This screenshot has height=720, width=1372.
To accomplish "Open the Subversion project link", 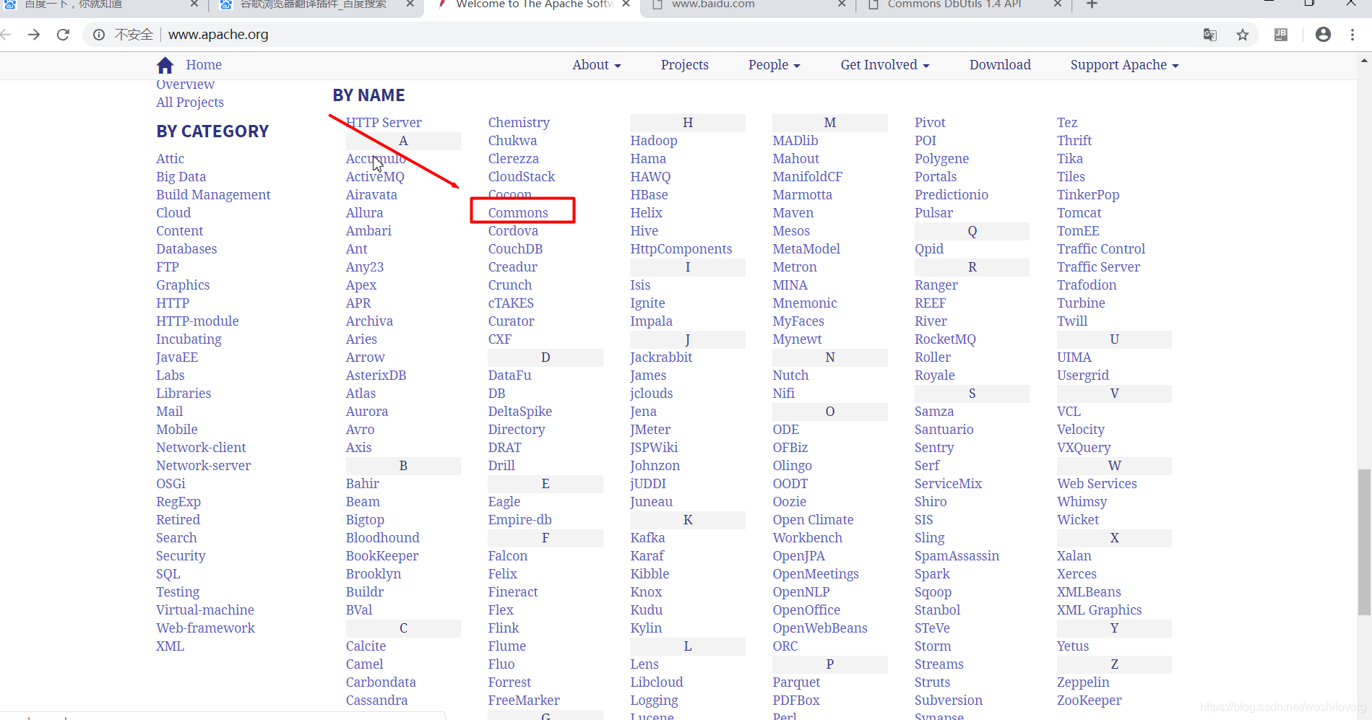I will [x=949, y=701].
